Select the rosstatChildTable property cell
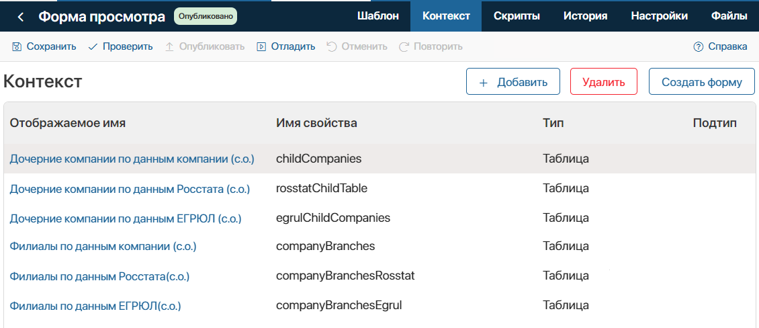The image size is (759, 328). [x=322, y=188]
